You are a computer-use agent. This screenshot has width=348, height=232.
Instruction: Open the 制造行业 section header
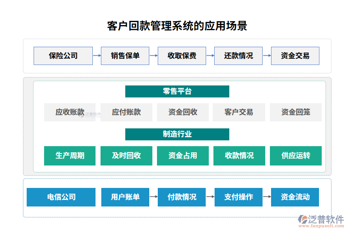[177, 135]
